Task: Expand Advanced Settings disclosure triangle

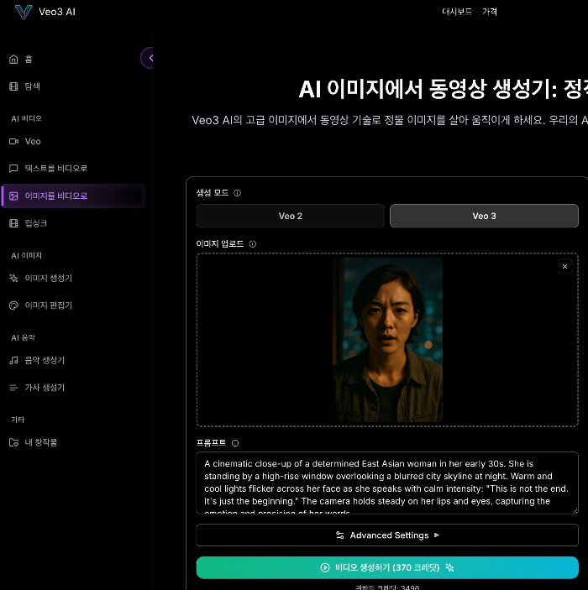Action: click(x=437, y=535)
